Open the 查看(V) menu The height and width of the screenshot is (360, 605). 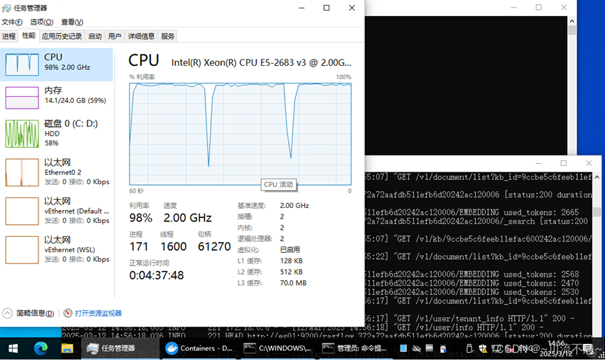72,22
